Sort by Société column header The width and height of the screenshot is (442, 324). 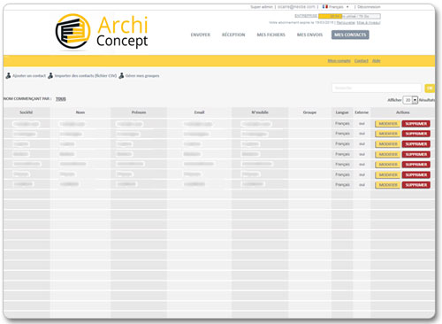(27, 112)
